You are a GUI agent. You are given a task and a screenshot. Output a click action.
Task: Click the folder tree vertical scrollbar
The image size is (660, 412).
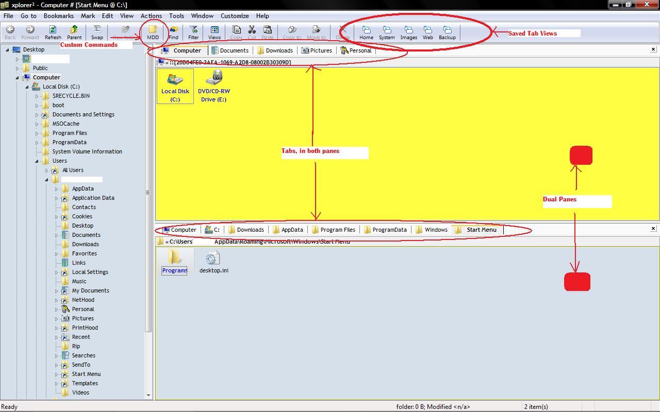point(148,222)
